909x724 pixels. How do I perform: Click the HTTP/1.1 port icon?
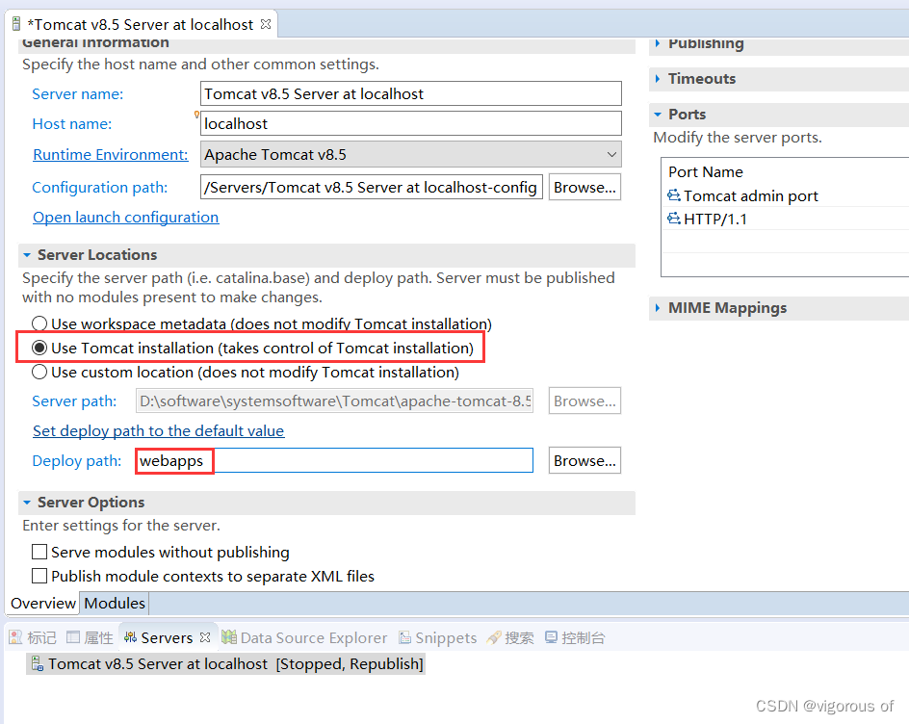click(674, 219)
